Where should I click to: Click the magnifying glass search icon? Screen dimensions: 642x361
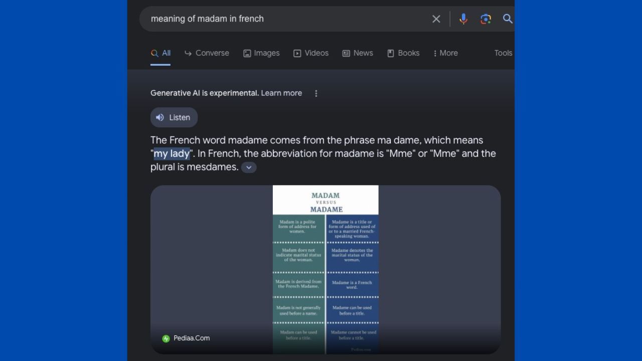tap(507, 19)
